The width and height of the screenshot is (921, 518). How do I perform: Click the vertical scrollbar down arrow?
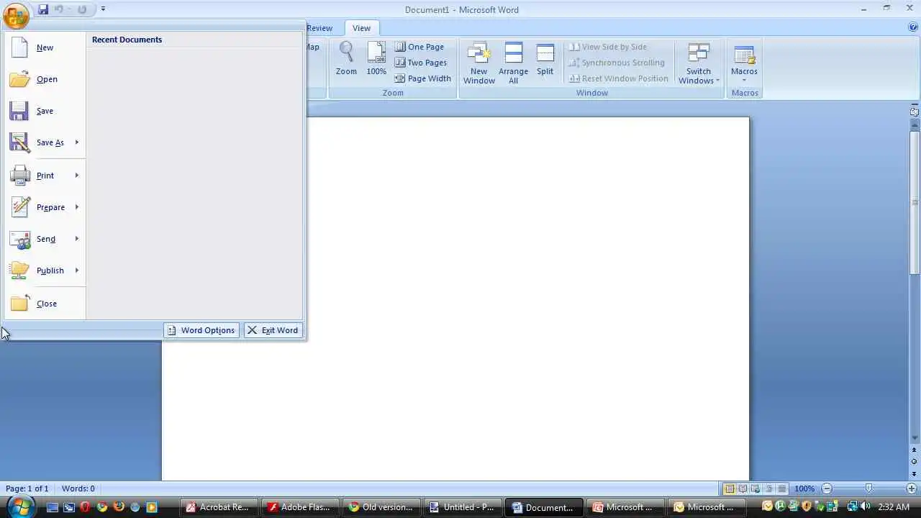point(915,437)
